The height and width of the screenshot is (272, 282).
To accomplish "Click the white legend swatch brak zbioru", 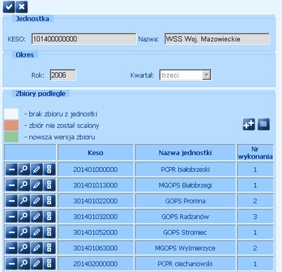I will coord(11,114).
